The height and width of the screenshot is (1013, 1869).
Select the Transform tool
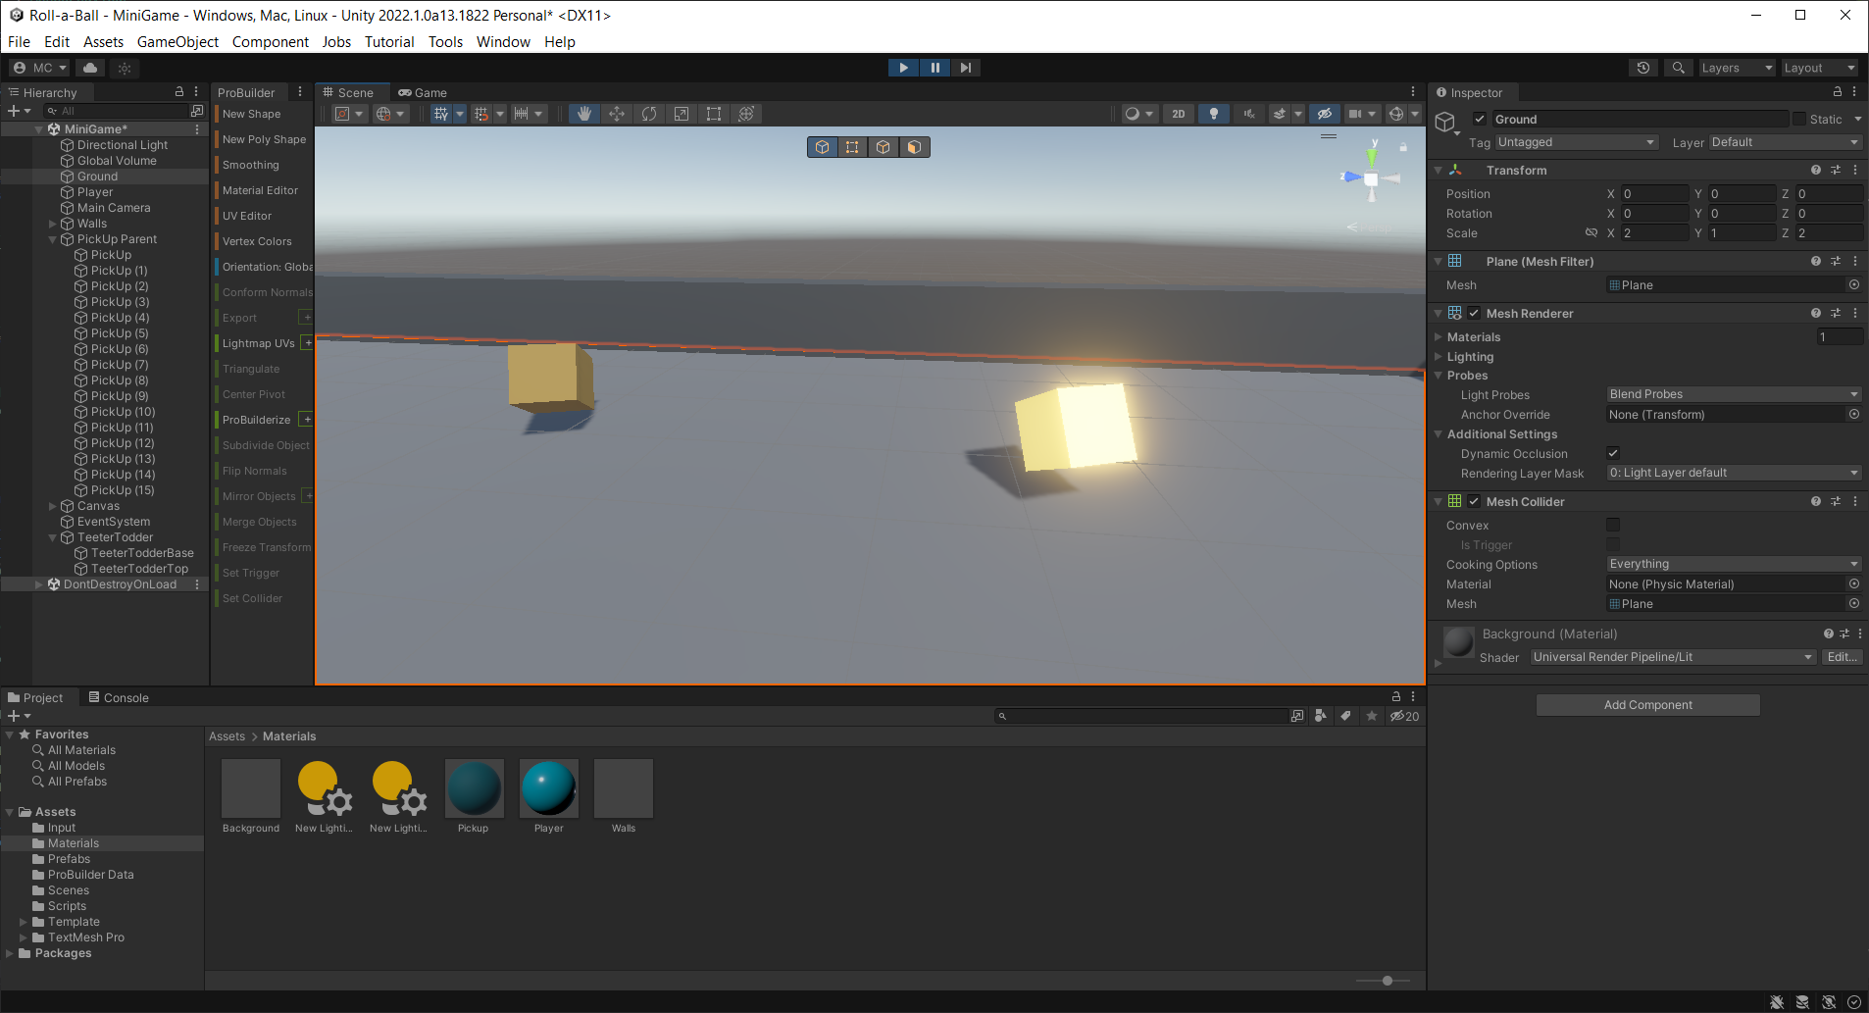pyautogui.click(x=746, y=114)
